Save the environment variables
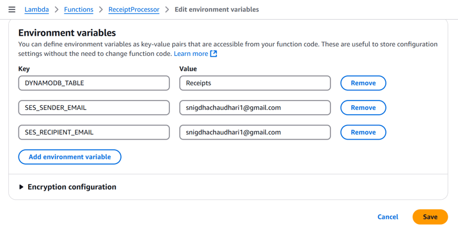458x239 pixels. (x=430, y=217)
